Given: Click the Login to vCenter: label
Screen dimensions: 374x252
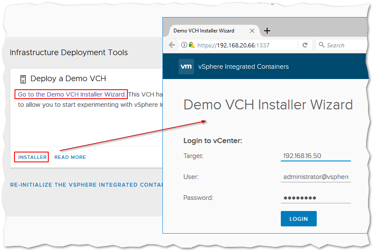Looking at the screenshot, I should point(213,141).
